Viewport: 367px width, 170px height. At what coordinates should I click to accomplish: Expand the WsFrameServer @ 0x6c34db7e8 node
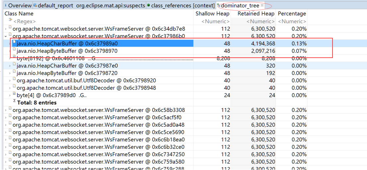tap(6, 29)
